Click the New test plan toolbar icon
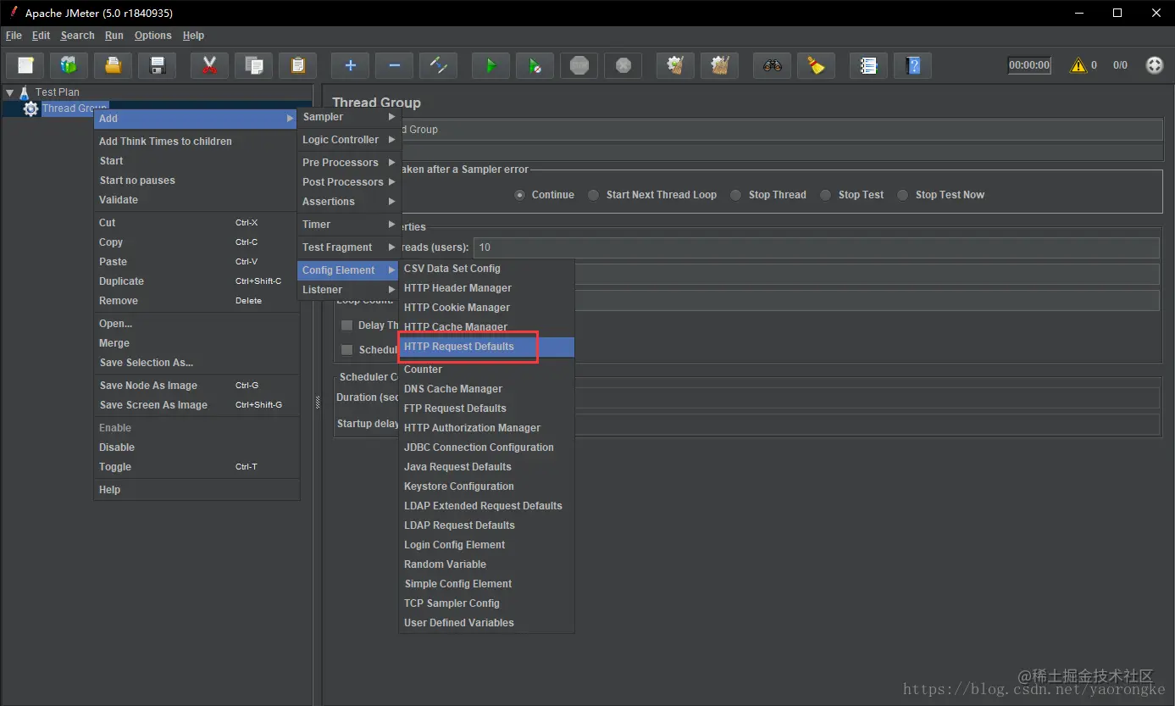Screen dimensions: 1175x706 click(x=25, y=65)
